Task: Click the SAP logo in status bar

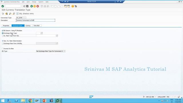Action: tap(91, 97)
